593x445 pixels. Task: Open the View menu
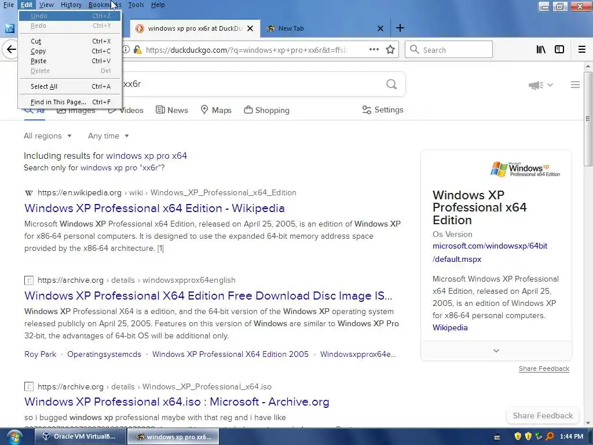(x=46, y=5)
